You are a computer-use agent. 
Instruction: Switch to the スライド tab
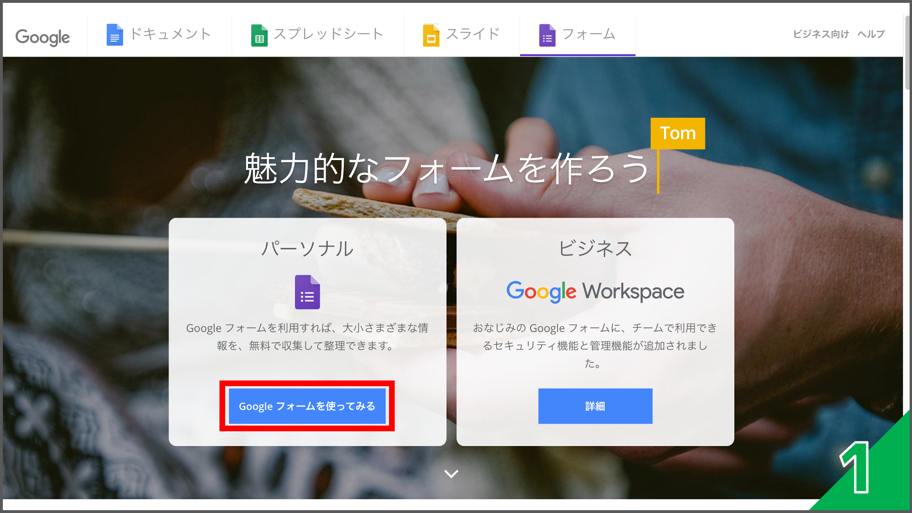tap(462, 35)
